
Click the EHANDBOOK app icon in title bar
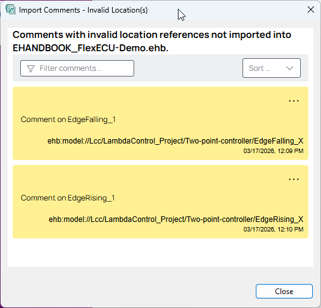(11, 9)
